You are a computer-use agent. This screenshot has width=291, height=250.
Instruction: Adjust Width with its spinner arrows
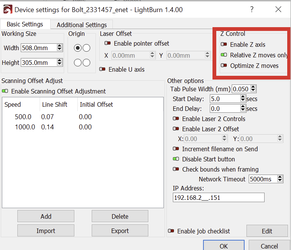point(59,48)
